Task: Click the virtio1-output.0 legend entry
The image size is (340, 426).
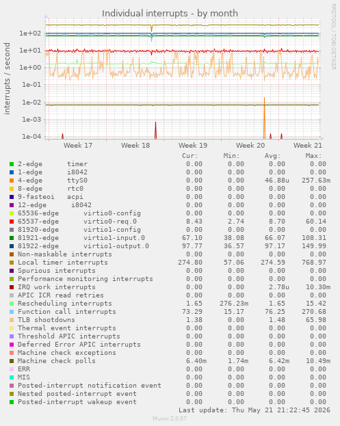Action: coord(83,246)
